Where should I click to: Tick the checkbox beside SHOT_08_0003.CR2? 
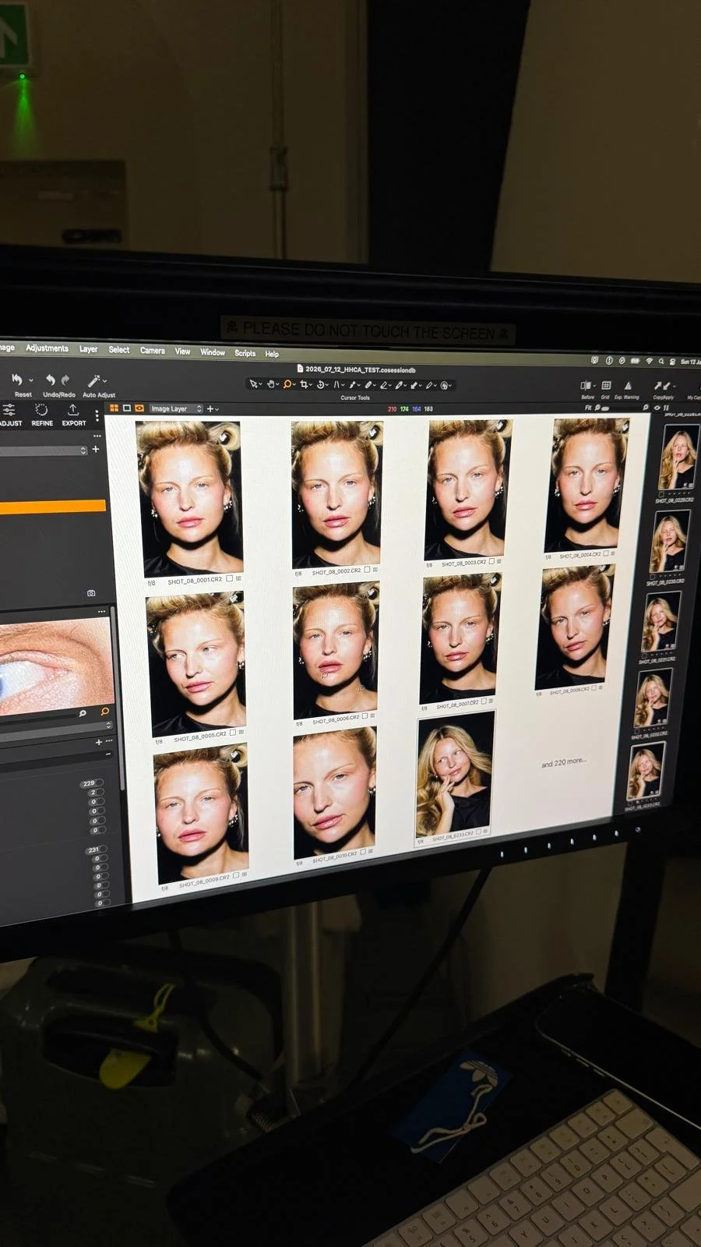(x=491, y=561)
